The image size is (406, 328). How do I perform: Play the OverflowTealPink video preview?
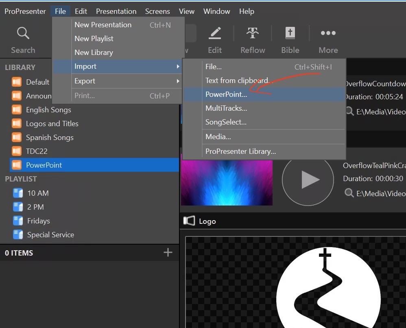pos(308,179)
